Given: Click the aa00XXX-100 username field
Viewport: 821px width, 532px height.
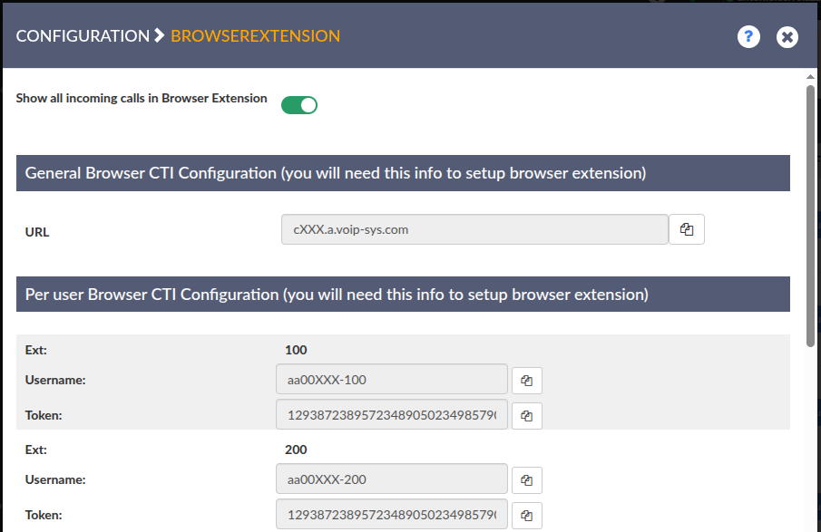Looking at the screenshot, I should pyautogui.click(x=391, y=380).
